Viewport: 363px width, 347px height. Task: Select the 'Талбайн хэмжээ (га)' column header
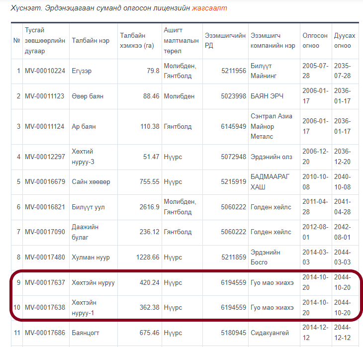click(137, 40)
